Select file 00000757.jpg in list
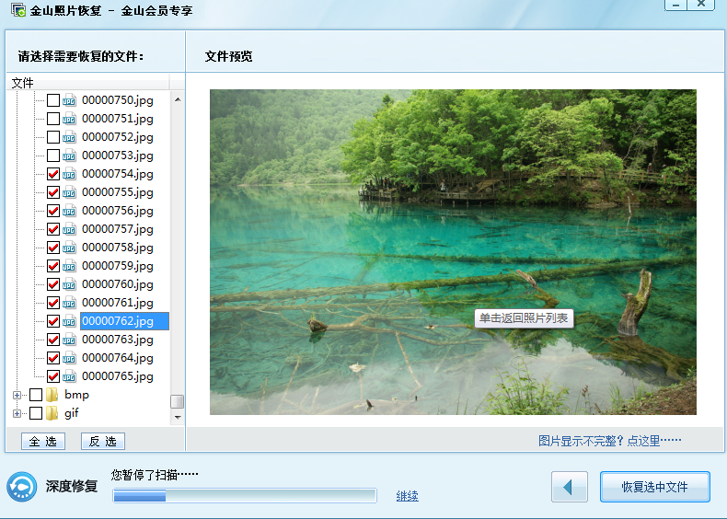 (118, 229)
